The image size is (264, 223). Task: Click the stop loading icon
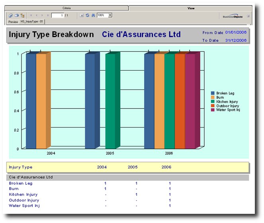tap(82, 15)
